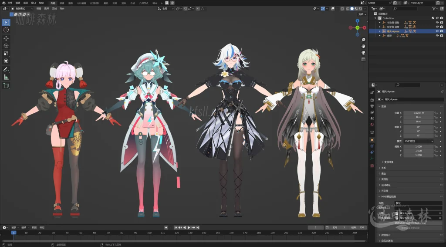Toggle camera view with the camera icon
This screenshot has width=446, height=247.
point(363,53)
